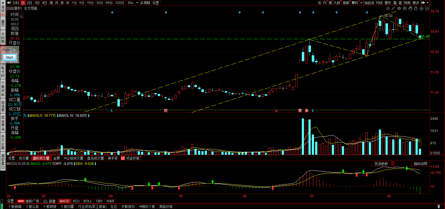Open dropdown arrow after 事件
The height and width of the screenshot is (209, 445).
click(x=361, y=3)
